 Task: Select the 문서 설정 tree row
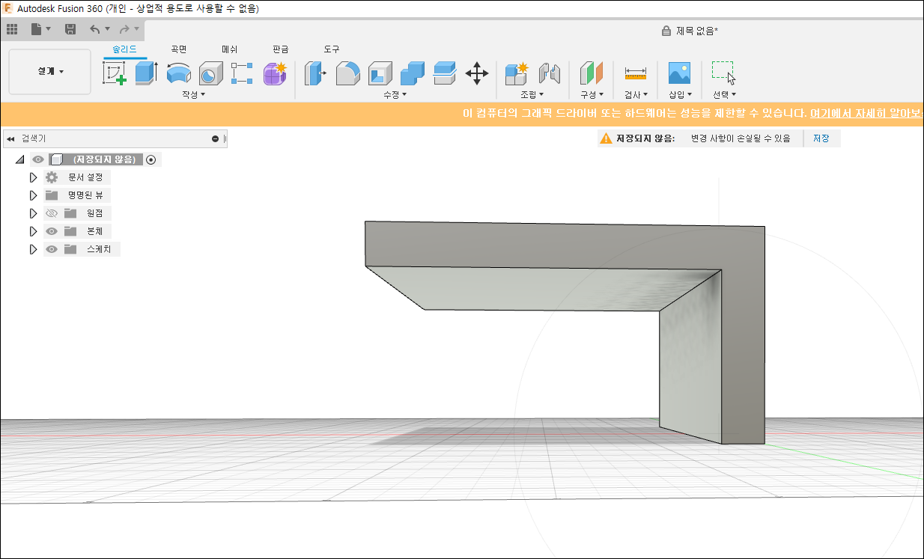[x=77, y=177]
